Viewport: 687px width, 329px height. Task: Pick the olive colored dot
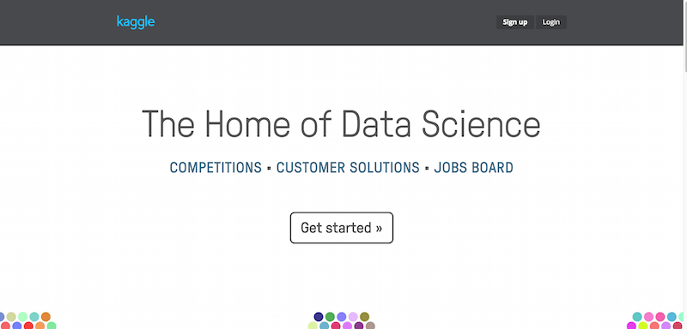(x=364, y=317)
